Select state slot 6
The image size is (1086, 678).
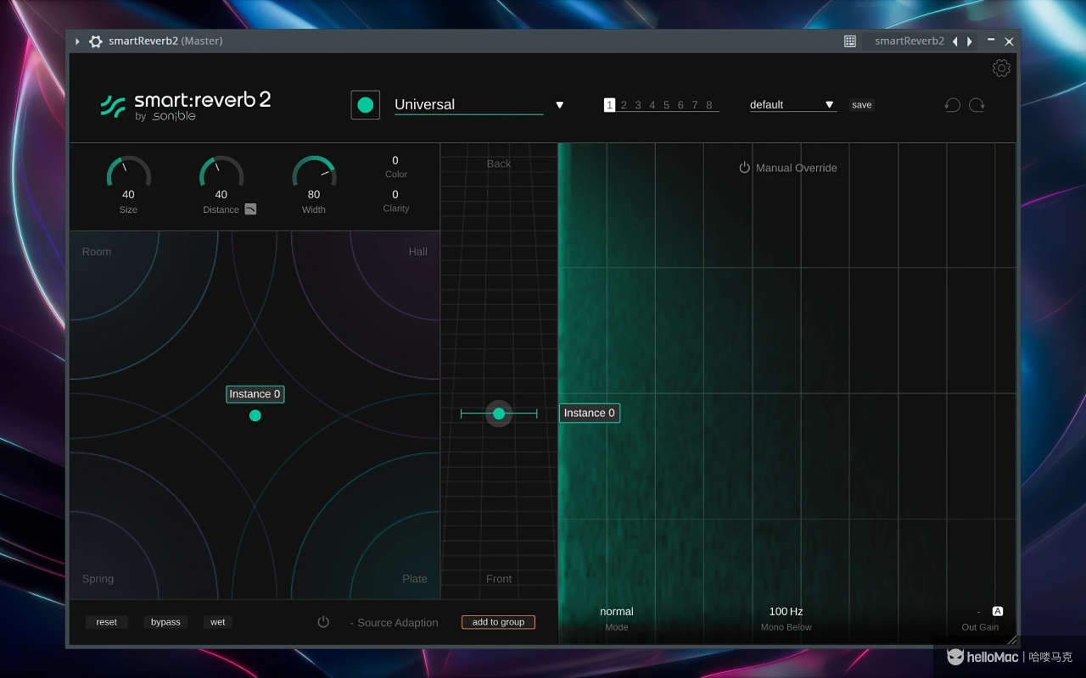680,105
